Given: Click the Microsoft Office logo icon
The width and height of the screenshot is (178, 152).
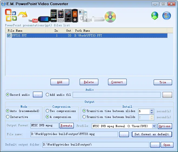Looking at the screenshot, I should point(11,15).
